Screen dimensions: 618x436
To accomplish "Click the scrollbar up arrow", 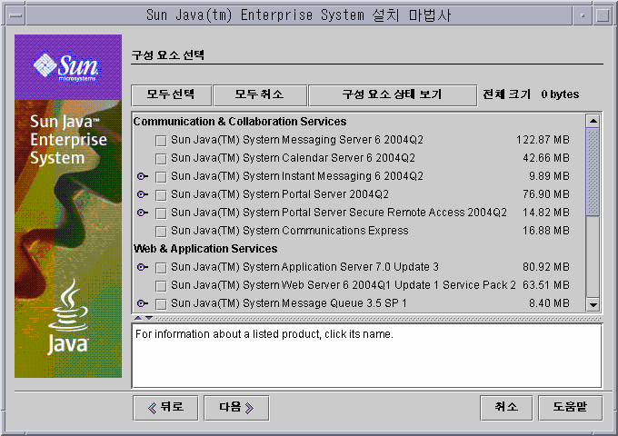I will click(x=593, y=121).
